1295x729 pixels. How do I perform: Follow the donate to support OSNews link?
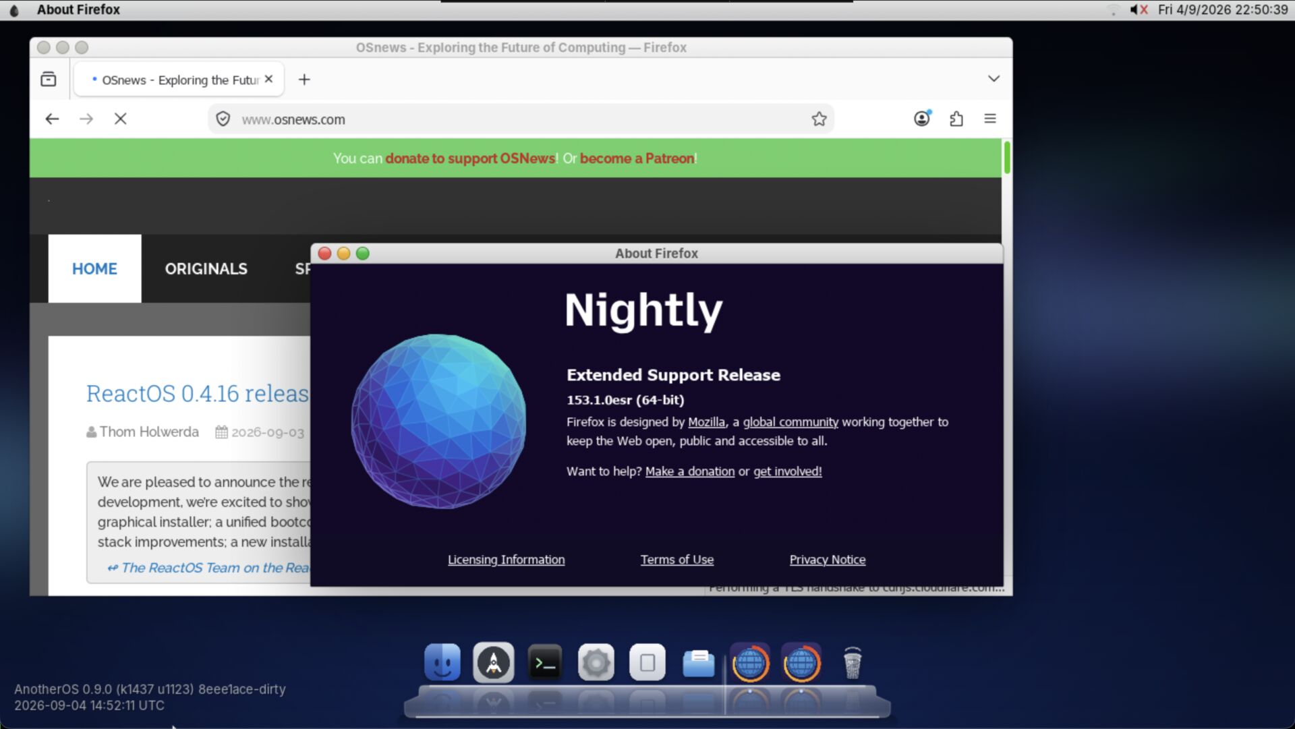(470, 158)
